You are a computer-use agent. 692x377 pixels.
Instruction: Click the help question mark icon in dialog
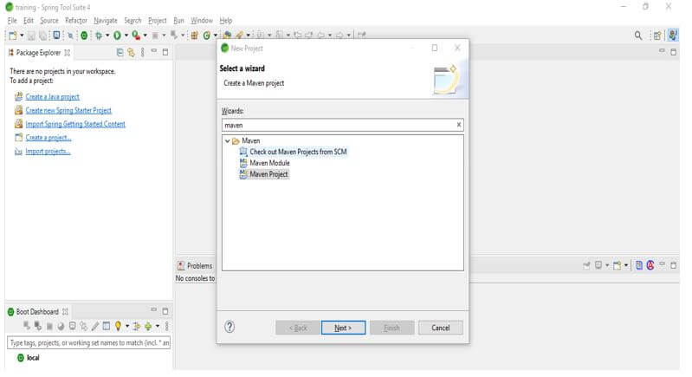coord(230,327)
